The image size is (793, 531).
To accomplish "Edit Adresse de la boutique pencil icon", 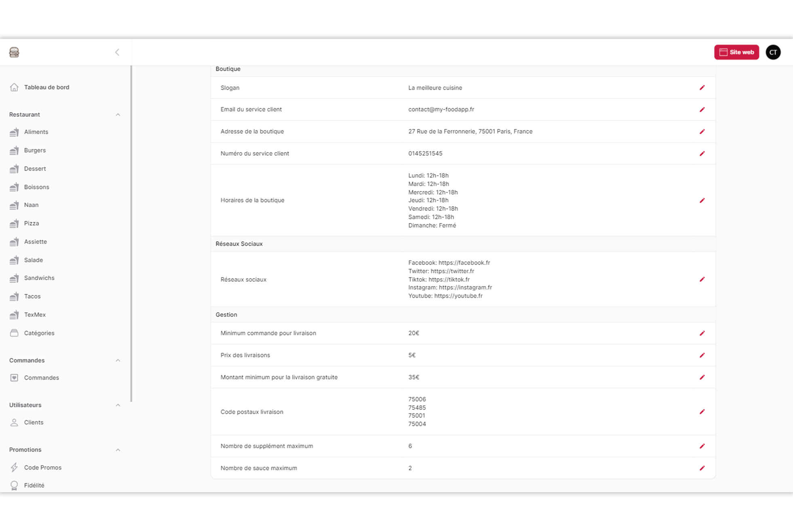I will [702, 131].
